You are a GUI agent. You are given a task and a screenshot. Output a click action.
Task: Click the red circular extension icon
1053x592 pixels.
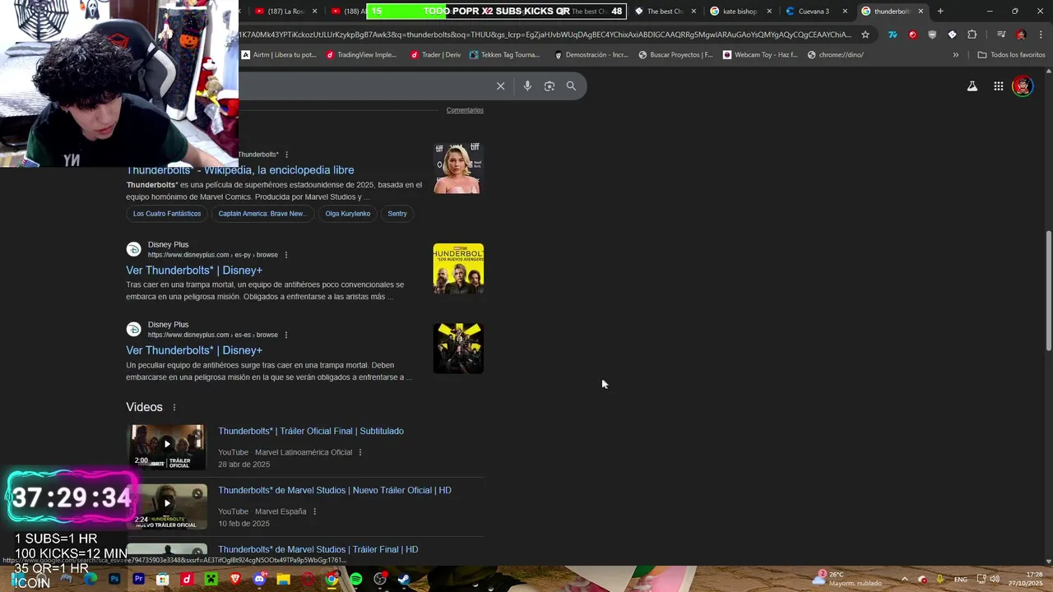tap(912, 35)
